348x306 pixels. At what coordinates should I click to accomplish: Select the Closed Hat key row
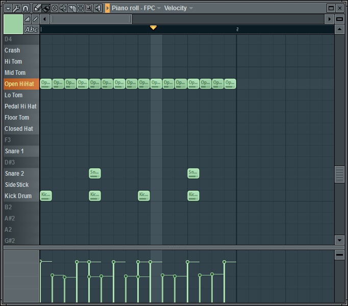[x=21, y=129]
